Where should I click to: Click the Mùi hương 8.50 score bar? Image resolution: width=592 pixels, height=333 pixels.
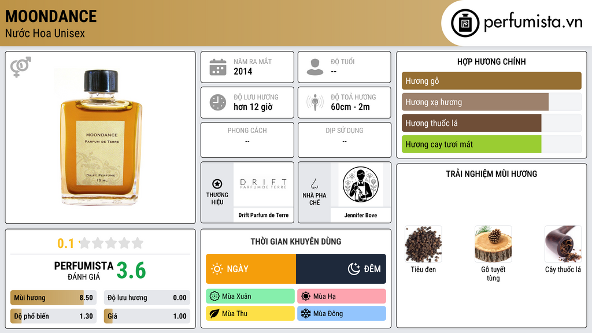pos(53,298)
